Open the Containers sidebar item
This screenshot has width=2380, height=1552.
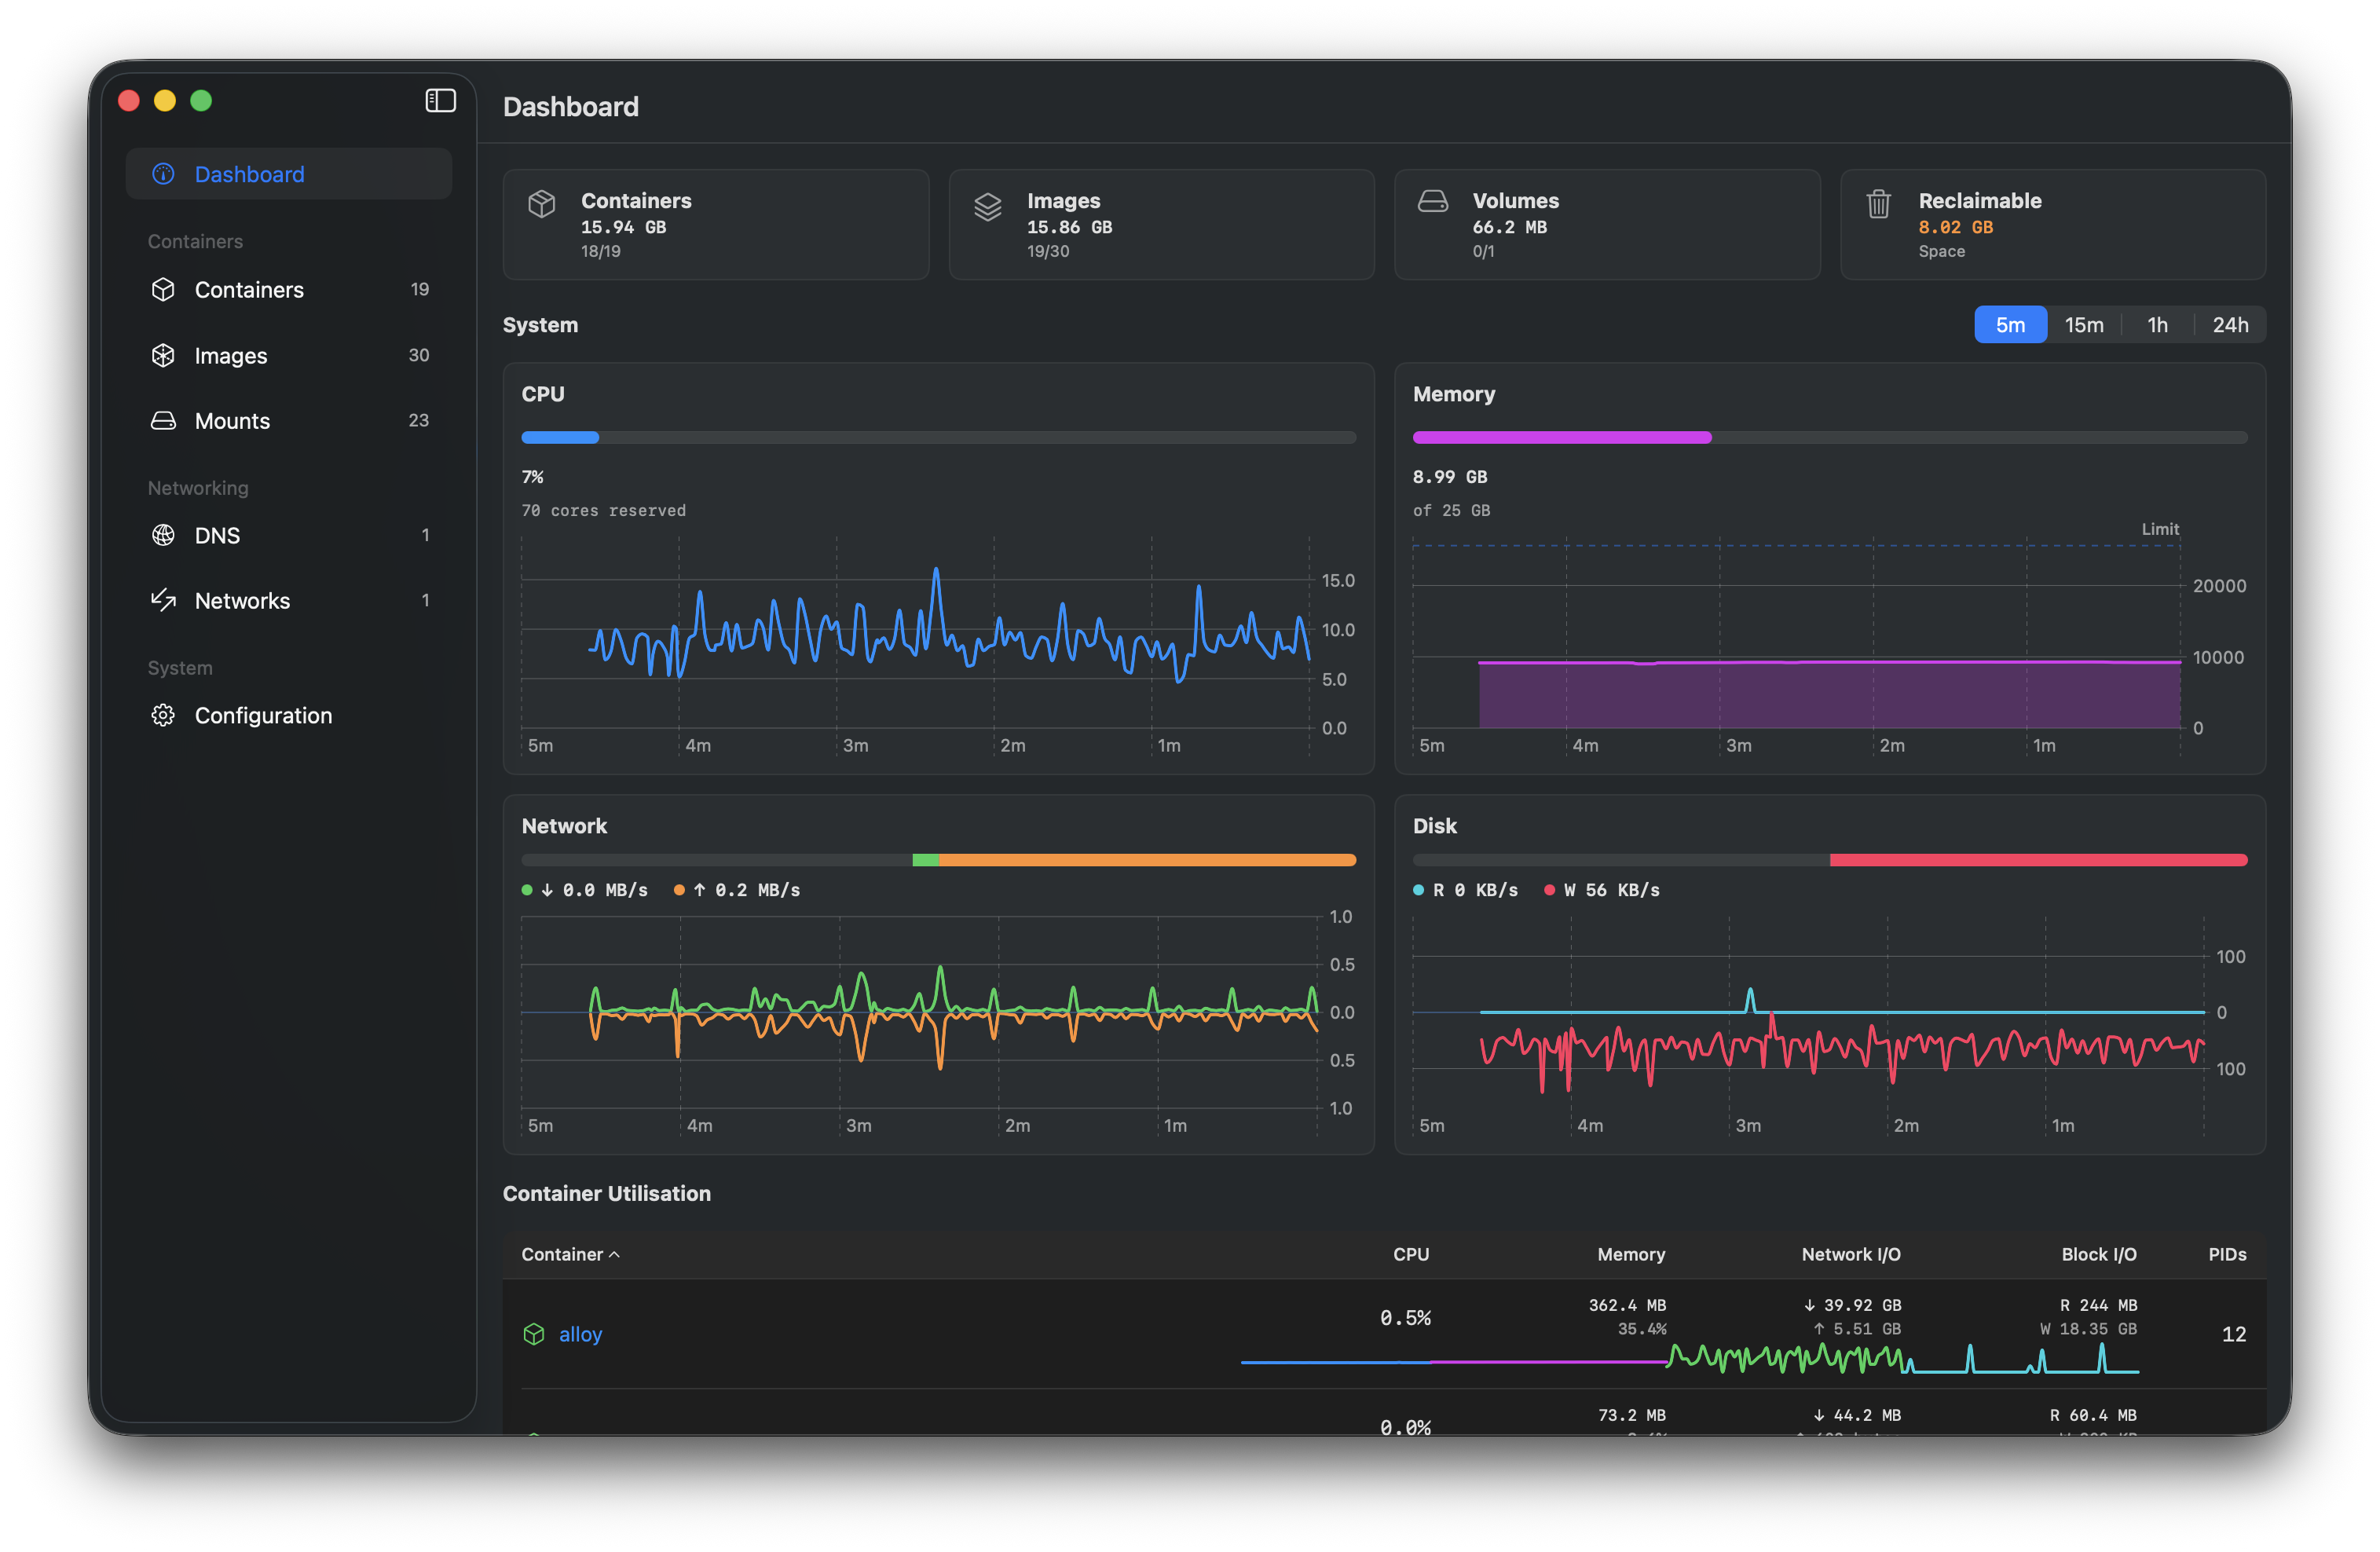click(289, 289)
